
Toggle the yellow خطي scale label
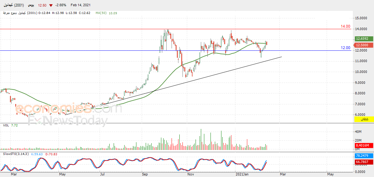tap(364, 119)
